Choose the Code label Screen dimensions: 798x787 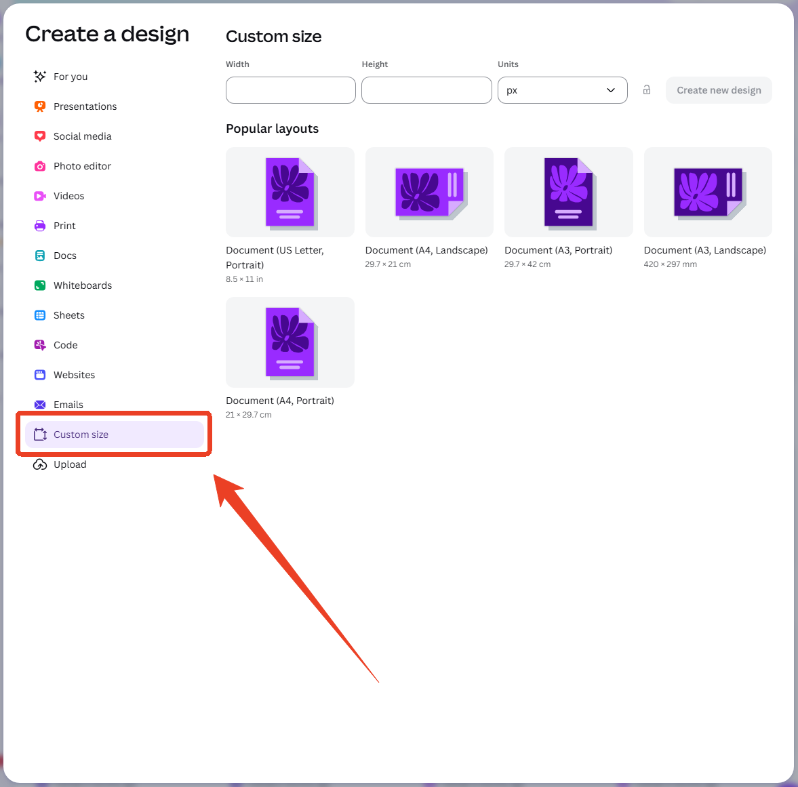pos(65,345)
